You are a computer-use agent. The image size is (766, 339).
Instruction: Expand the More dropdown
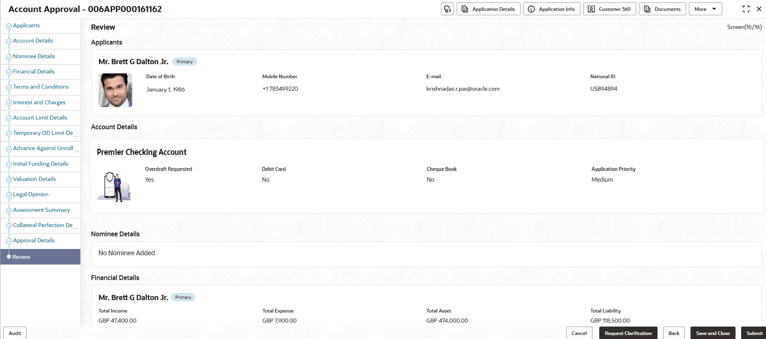click(x=705, y=9)
